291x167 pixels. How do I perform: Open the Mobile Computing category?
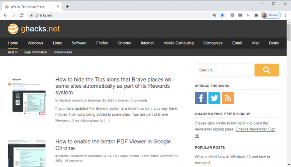(x=179, y=43)
